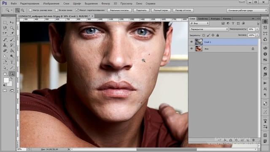The height and width of the screenshot is (152, 270).
Task: Click the background color swatch
Action: [x=10, y=84]
